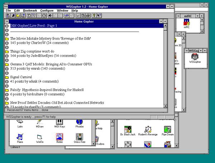The image size is (215, 163).
Task: Select the Retire program icon
Action: [59, 138]
